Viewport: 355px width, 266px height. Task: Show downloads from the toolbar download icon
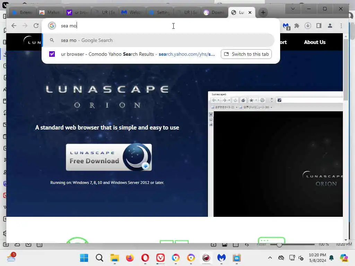(x=308, y=26)
